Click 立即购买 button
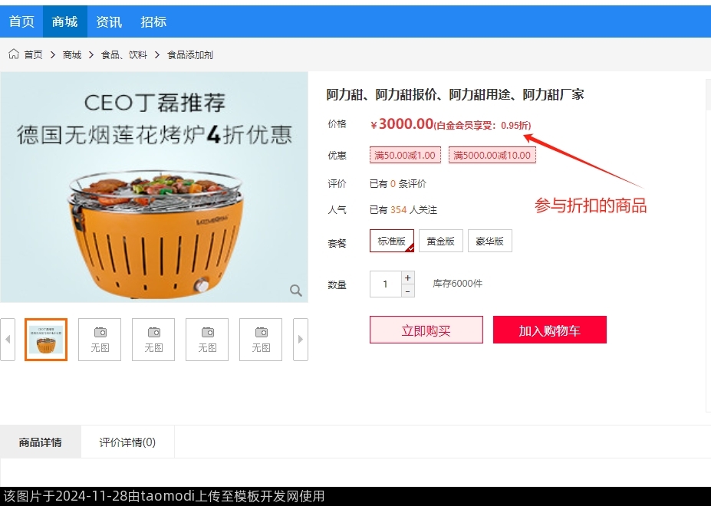711x506 pixels. pos(426,330)
